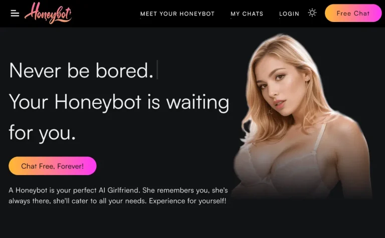Click the Honeybot script logo

[48, 13]
